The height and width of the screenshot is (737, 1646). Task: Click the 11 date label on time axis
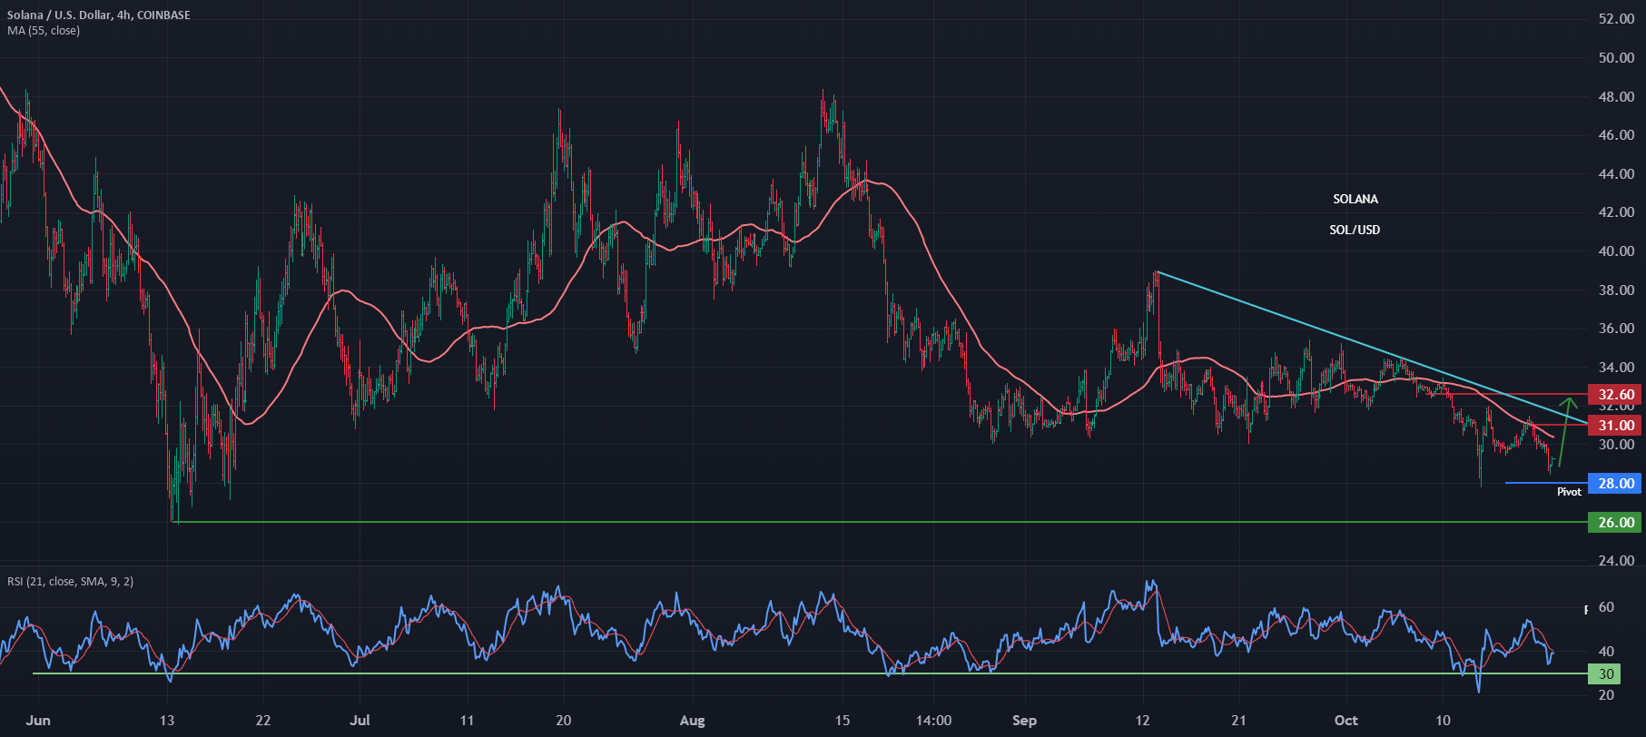coord(467,721)
